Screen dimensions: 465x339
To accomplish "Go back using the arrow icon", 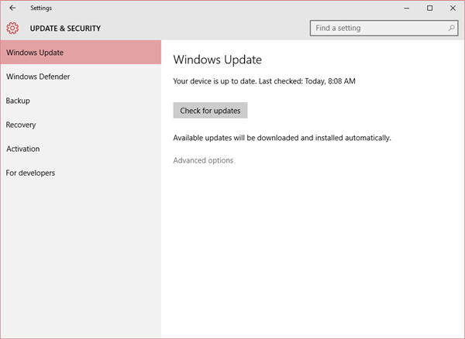I will point(12,8).
